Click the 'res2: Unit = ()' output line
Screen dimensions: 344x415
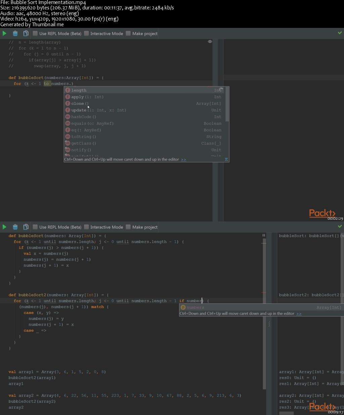tap(298, 401)
